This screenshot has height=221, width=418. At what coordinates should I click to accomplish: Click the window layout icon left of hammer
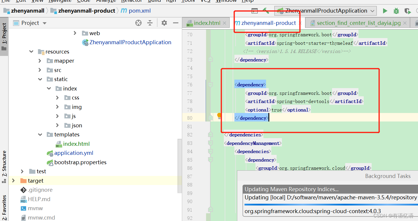click(x=255, y=11)
